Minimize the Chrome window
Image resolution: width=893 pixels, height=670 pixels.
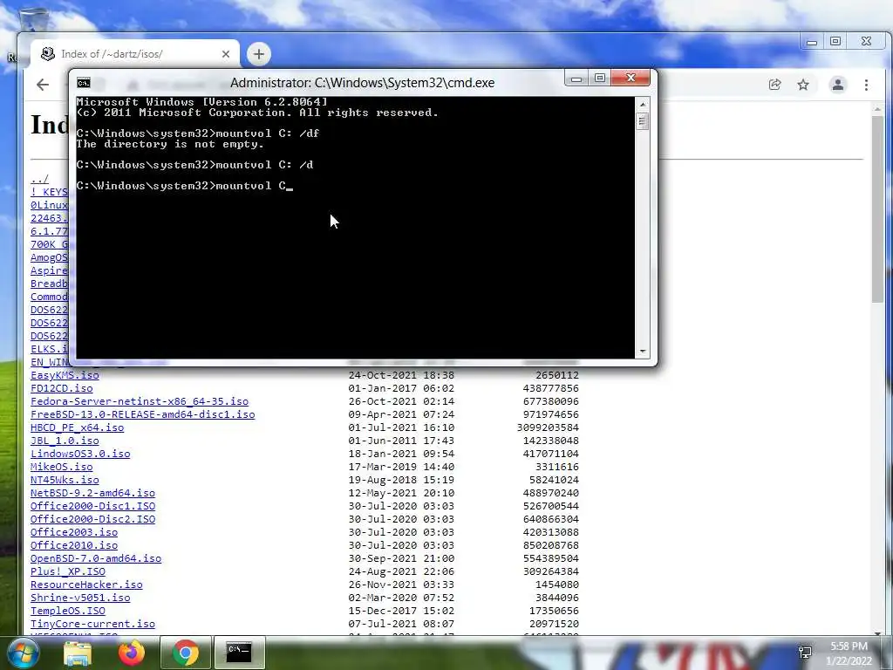tap(812, 42)
